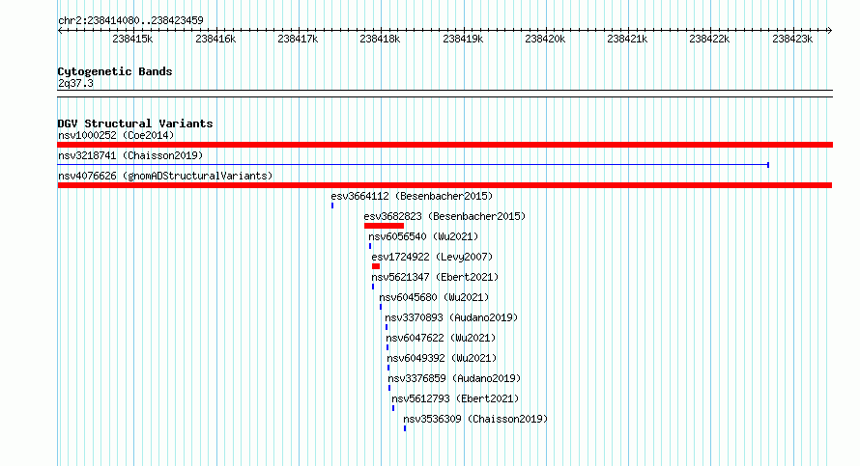Click nsv6049392 (Wu2021) label
The width and height of the screenshot is (860, 466).
pos(442,358)
